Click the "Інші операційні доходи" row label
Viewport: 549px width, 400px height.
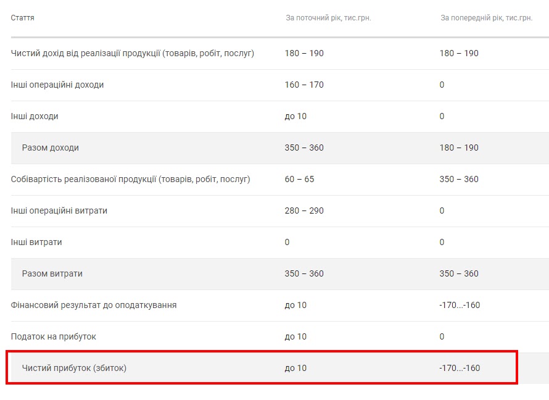57,85
